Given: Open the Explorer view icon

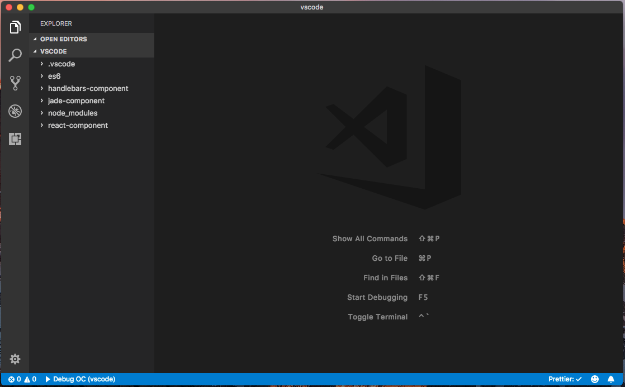Looking at the screenshot, I should [15, 27].
